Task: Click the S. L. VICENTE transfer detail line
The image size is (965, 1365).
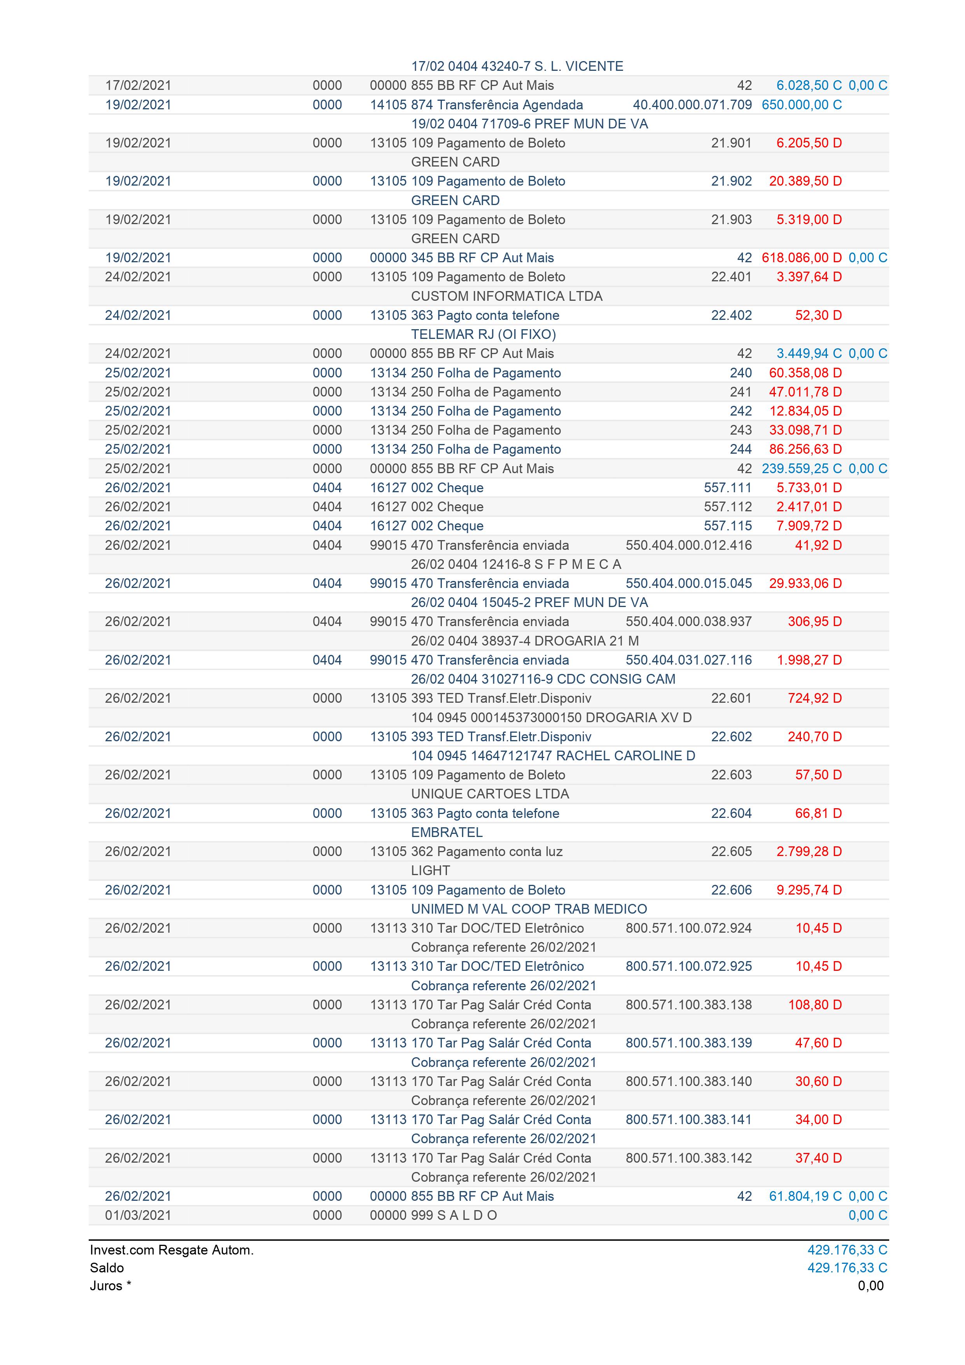Action: tap(517, 66)
